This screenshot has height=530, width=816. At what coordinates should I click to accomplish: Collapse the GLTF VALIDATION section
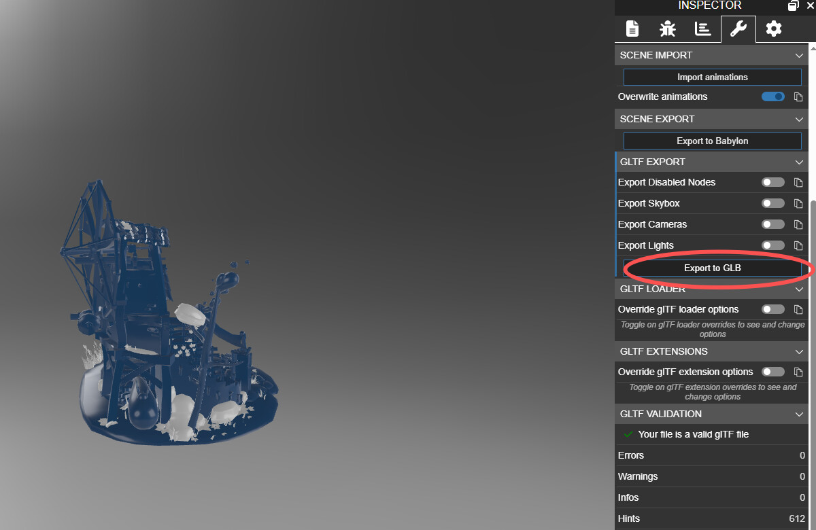tap(798, 414)
